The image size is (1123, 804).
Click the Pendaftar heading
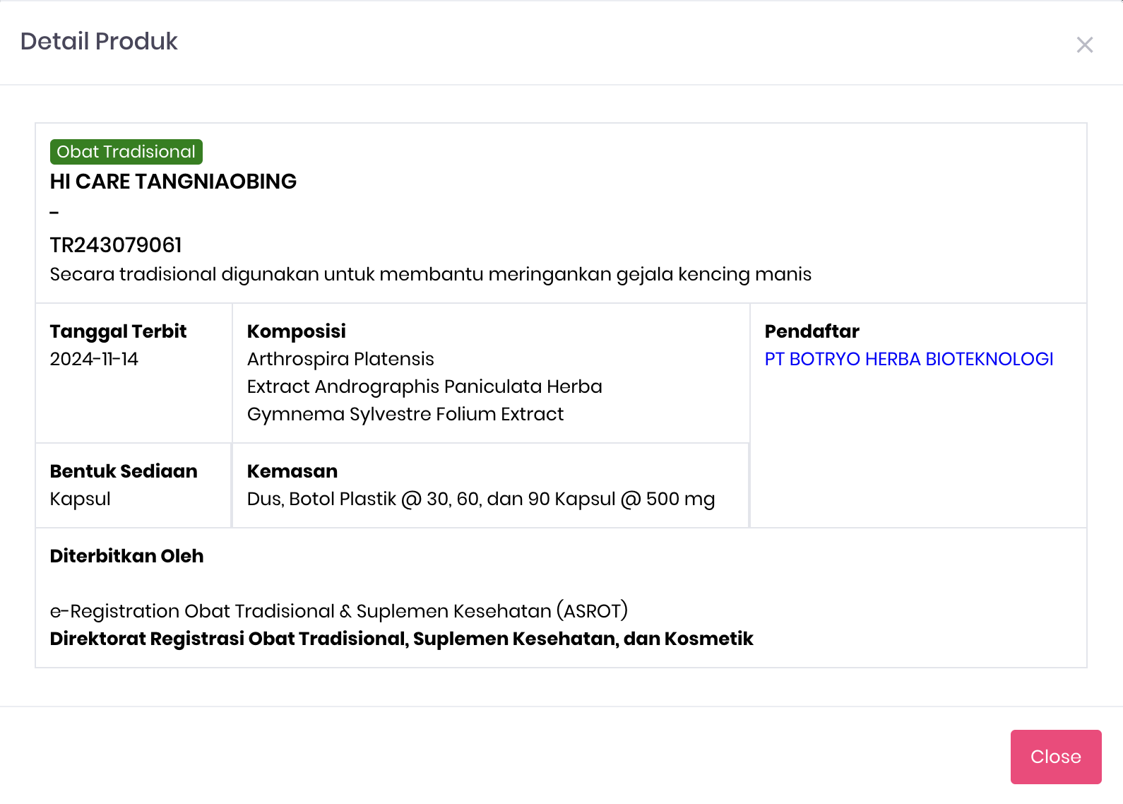tap(812, 331)
